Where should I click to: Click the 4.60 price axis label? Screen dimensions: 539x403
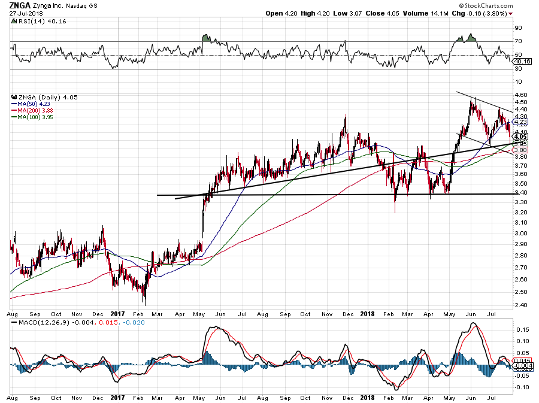click(x=521, y=95)
